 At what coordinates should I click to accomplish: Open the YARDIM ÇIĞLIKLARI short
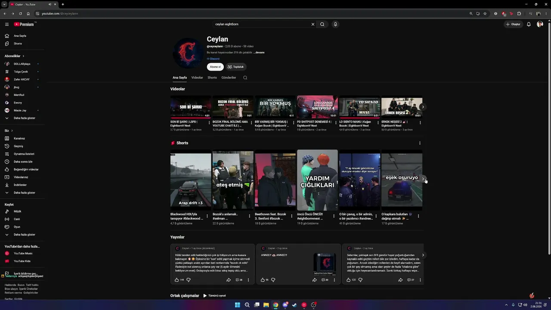317,180
